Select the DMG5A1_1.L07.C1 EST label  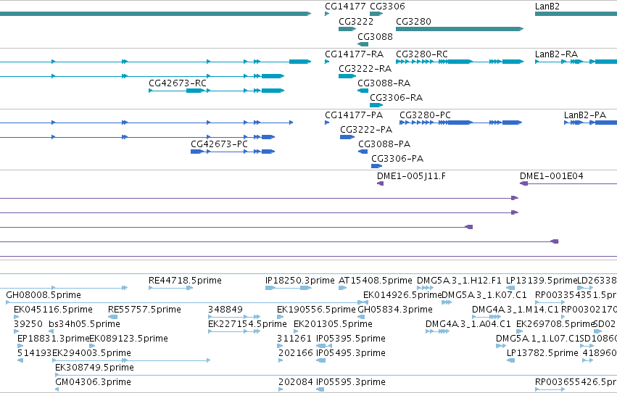coord(537,339)
